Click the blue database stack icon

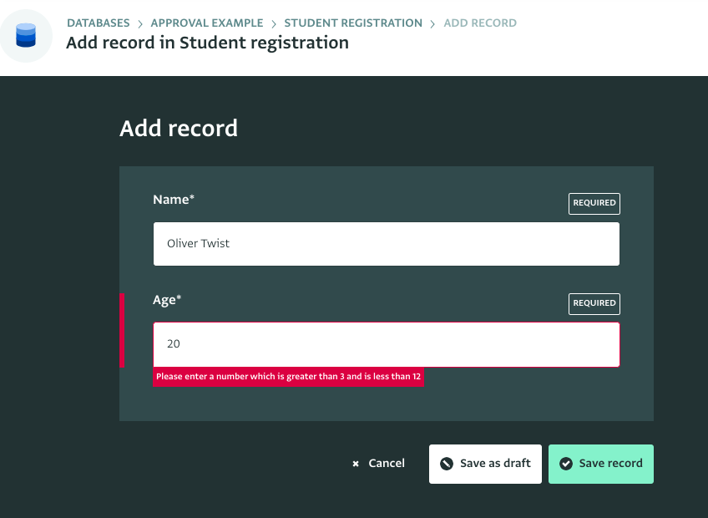[x=26, y=35]
